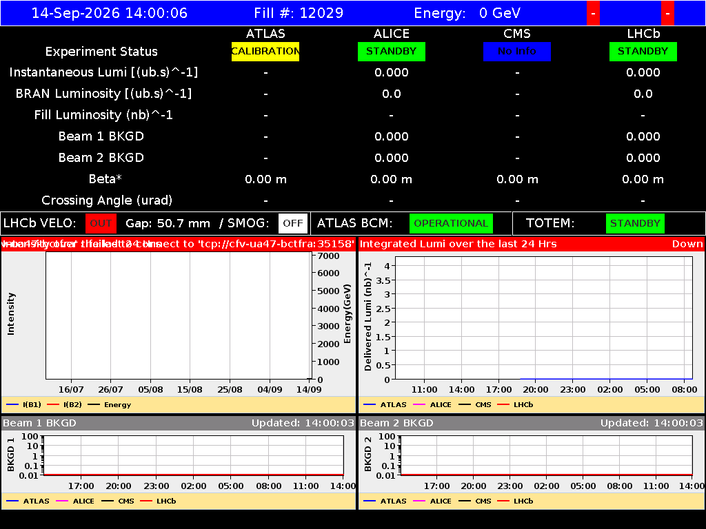Viewport: 706px width, 529px height.
Task: Click LHCb BRAN Luminosity value 0.0
Action: [x=643, y=94]
